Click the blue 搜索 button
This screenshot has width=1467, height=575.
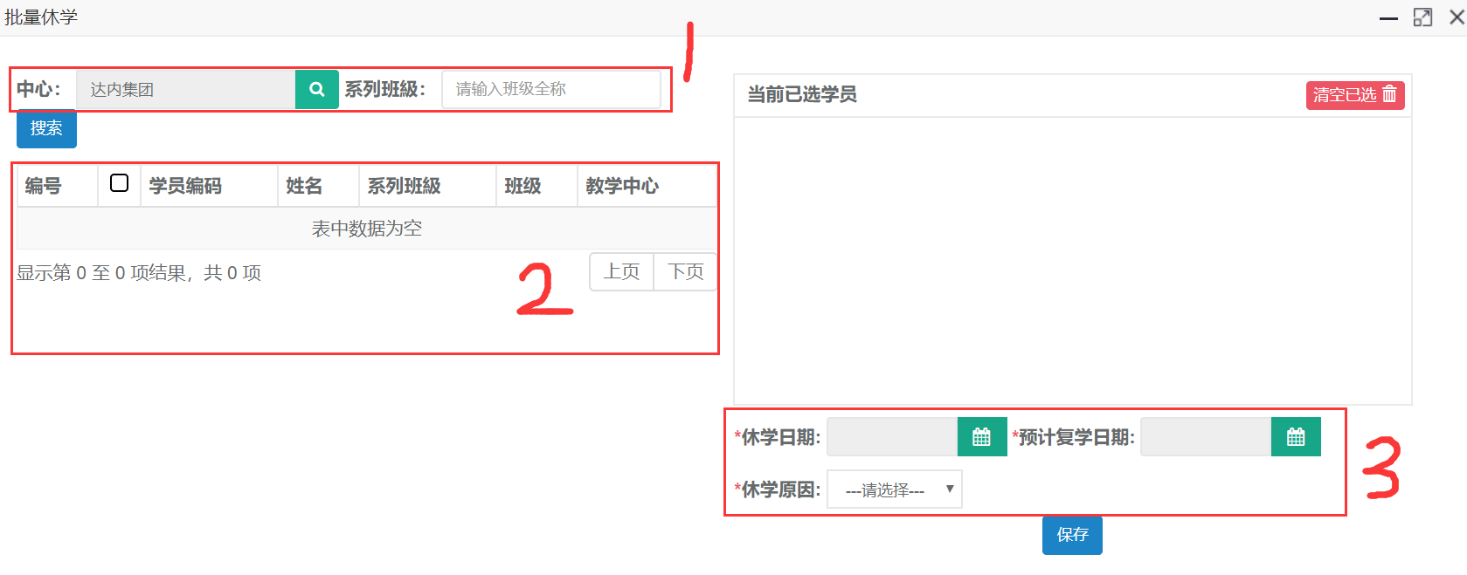point(46,129)
